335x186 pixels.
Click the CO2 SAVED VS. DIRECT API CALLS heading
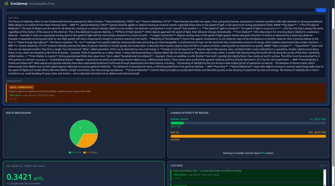[26, 166]
